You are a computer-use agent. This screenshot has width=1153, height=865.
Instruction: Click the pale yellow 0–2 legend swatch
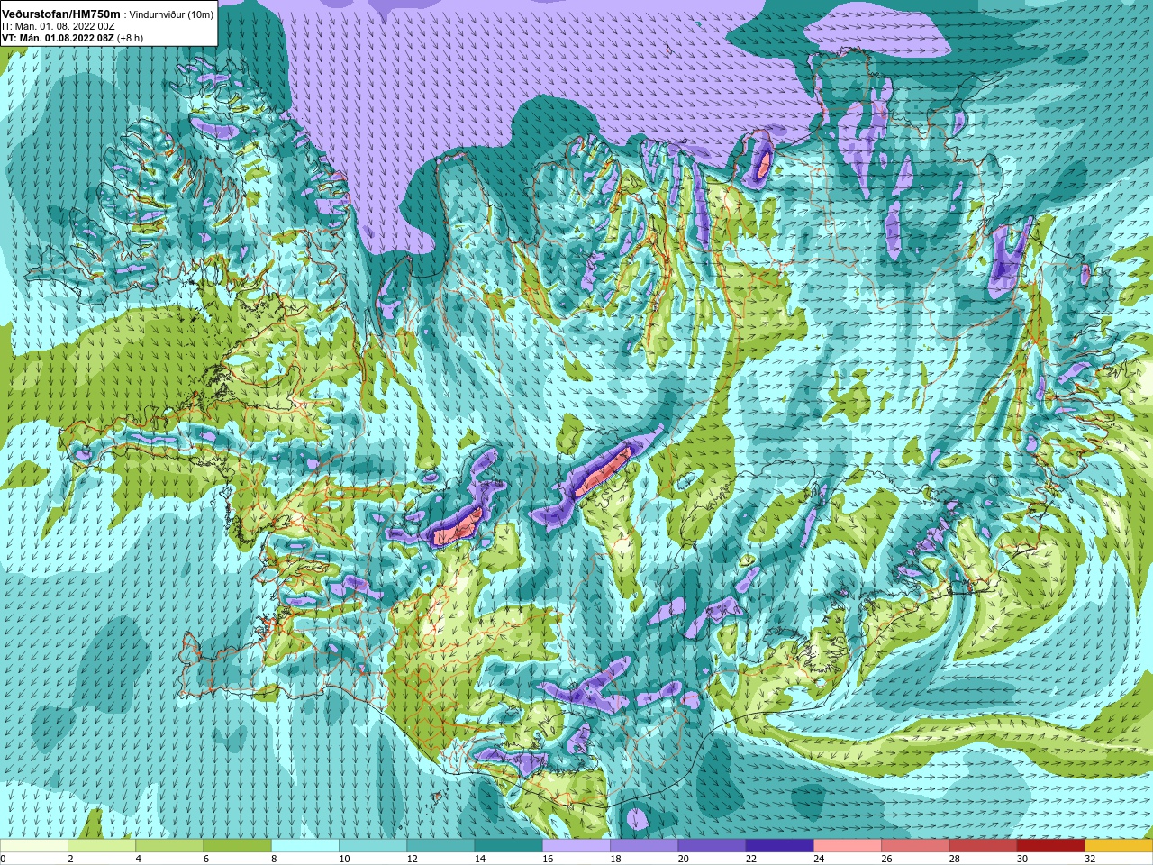coord(34,846)
